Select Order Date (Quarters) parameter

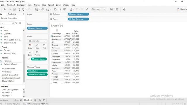(x=11, y=90)
